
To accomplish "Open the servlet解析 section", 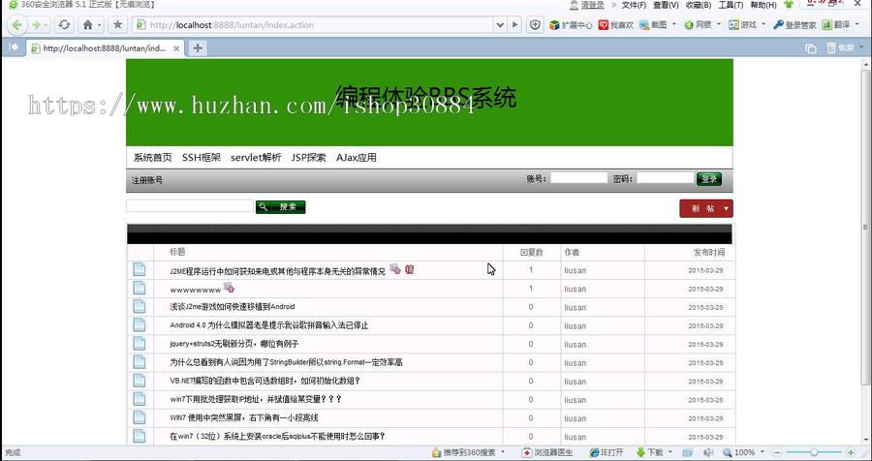I will 256,157.
